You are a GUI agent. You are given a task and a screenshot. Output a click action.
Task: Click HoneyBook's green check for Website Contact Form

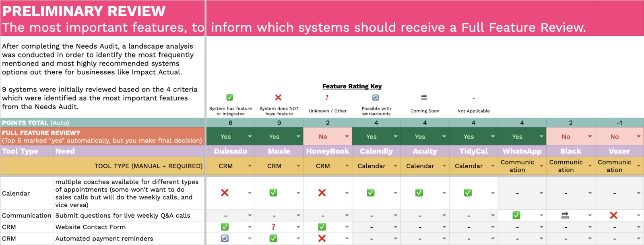(322, 227)
